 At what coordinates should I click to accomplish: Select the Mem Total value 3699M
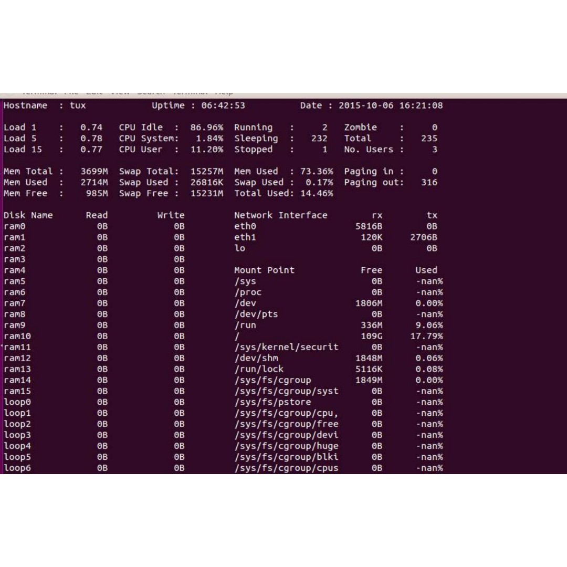[94, 172]
